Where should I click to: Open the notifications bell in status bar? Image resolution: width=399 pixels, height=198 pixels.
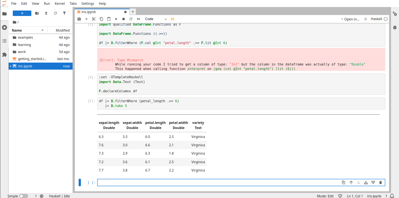pyautogui.click(x=392, y=196)
